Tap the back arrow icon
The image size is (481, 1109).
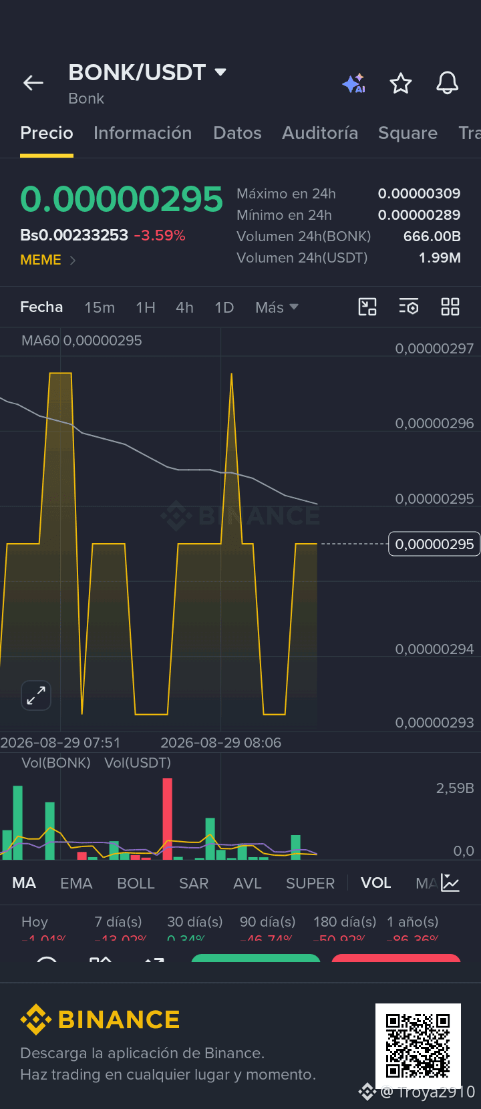[x=33, y=83]
